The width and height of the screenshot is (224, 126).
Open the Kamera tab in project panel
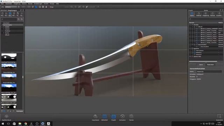pyautogui.click(x=212, y=14)
